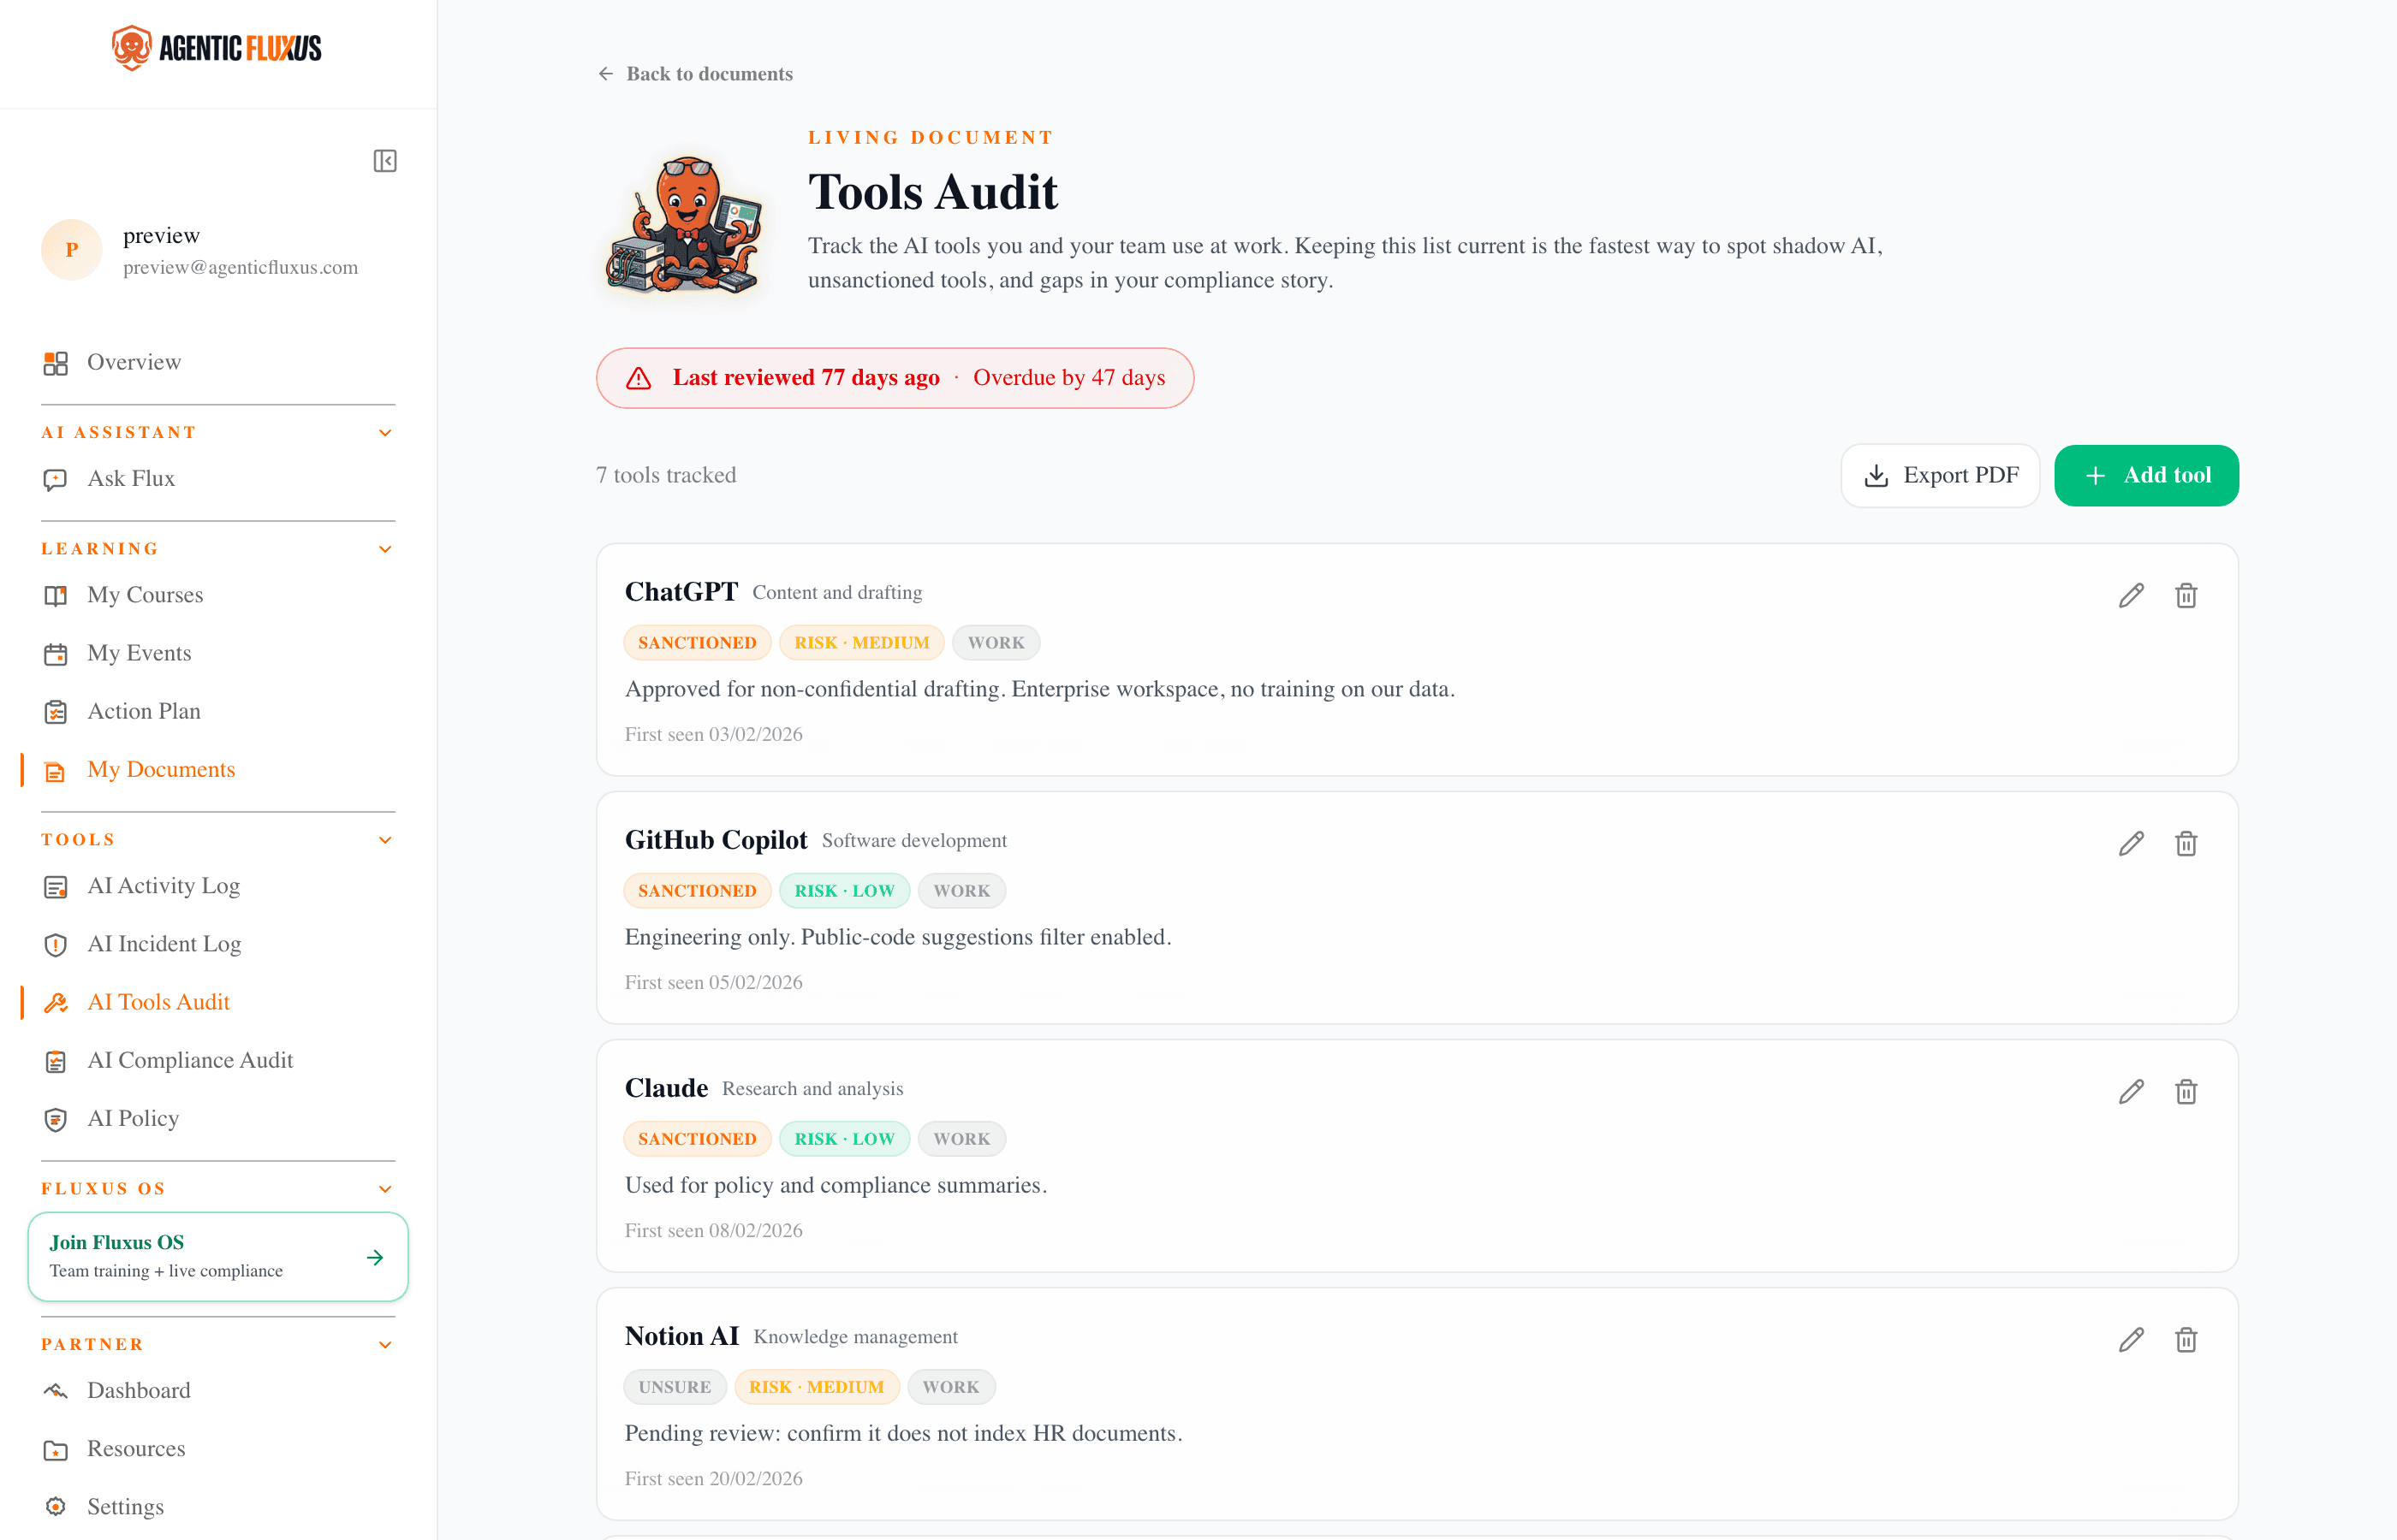Image resolution: width=2397 pixels, height=1540 pixels.
Task: Click the ChatGPT tool title
Action: click(x=681, y=592)
